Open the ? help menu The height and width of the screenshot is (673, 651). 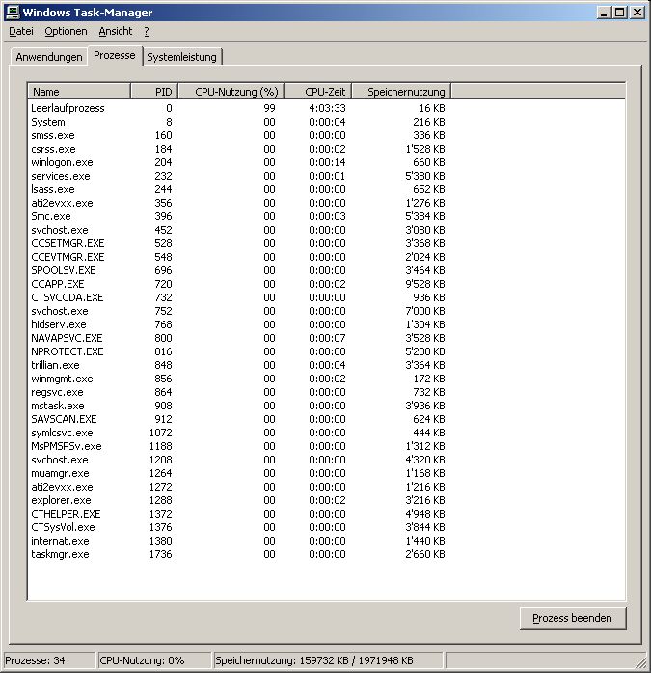coord(147,31)
